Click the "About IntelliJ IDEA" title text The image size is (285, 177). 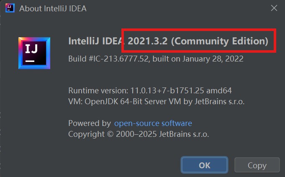tap(52, 8)
